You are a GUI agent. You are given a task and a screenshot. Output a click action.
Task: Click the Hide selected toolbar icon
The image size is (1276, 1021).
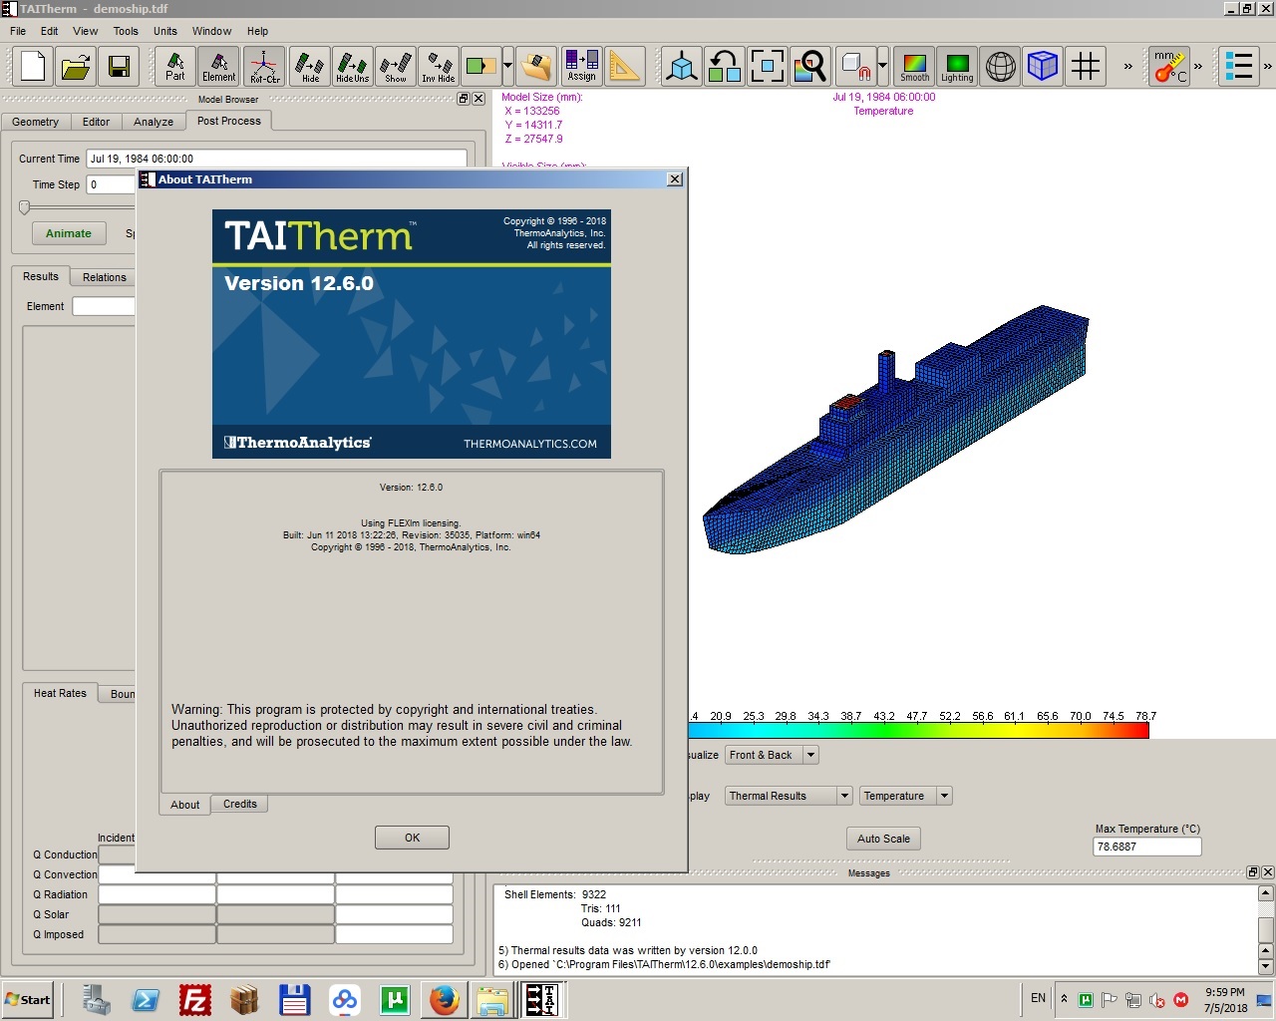310,67
